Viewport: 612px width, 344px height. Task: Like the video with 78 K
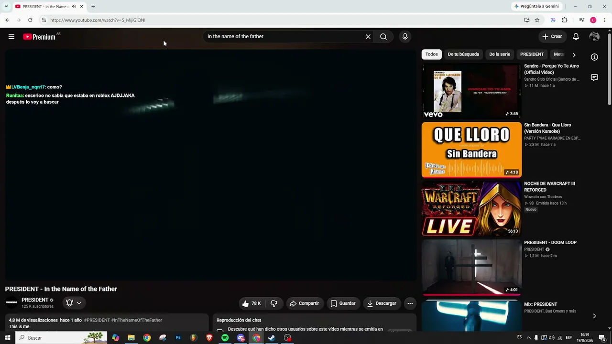tap(252, 303)
